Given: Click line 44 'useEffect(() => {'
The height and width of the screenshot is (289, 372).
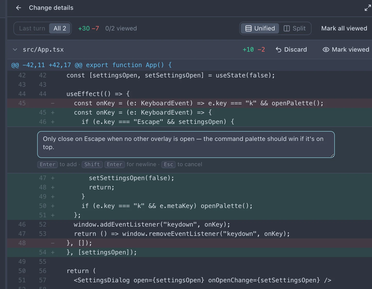Looking at the screenshot, I should click(190, 94).
